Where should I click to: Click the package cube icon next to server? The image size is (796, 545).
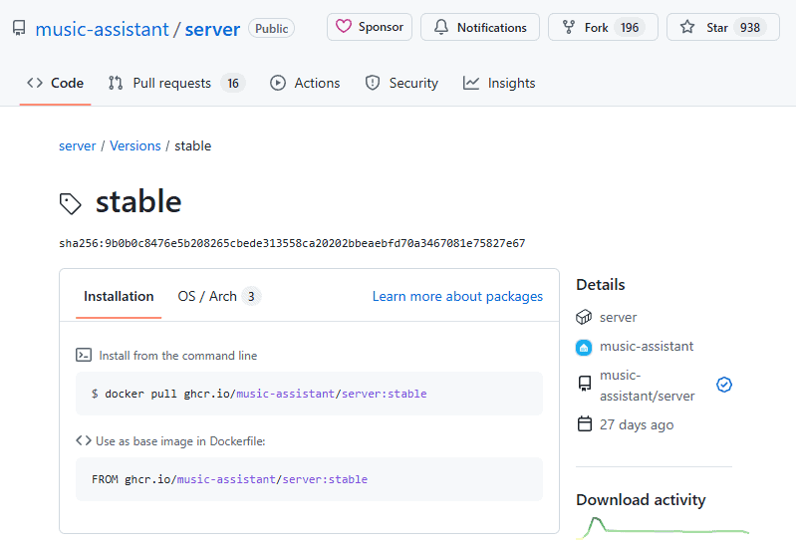pyautogui.click(x=584, y=317)
